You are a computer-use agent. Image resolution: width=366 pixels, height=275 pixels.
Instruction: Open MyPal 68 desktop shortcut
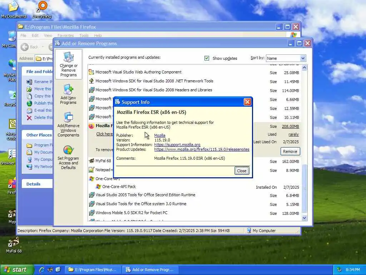(14, 245)
